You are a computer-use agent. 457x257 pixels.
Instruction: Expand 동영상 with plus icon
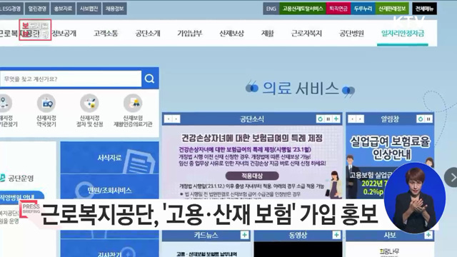pos(336,235)
